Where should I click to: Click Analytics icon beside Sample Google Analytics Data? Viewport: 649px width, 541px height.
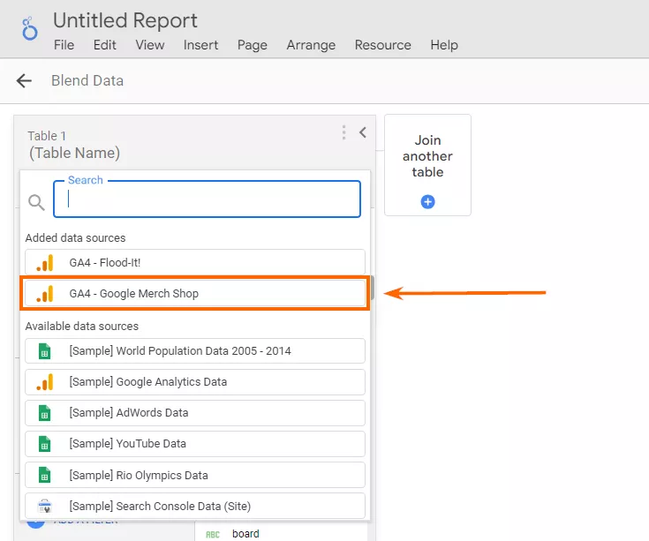coord(45,382)
